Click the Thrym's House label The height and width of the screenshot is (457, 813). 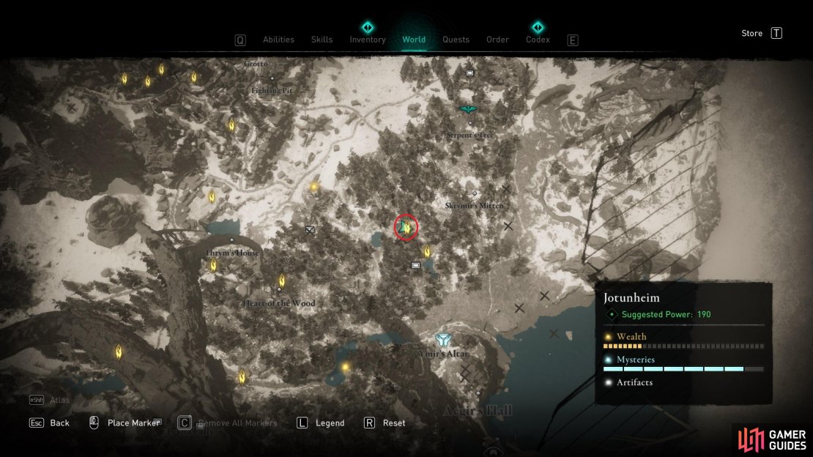pyautogui.click(x=231, y=253)
